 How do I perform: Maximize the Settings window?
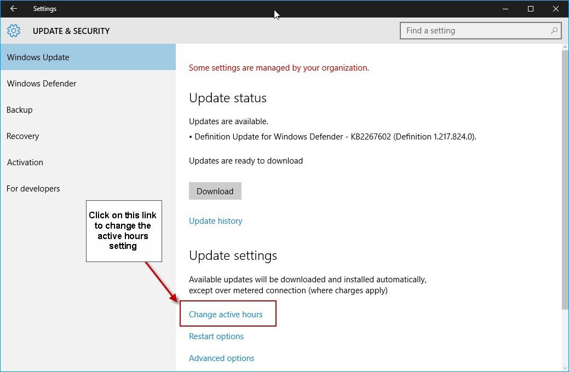click(531, 9)
